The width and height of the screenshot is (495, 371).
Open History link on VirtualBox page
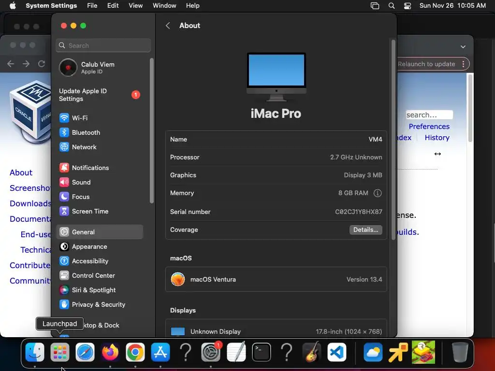(x=437, y=138)
